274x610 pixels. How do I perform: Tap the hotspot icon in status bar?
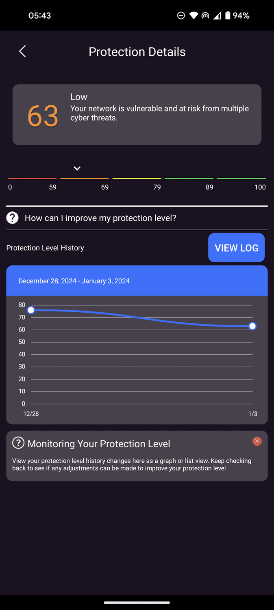205,16
